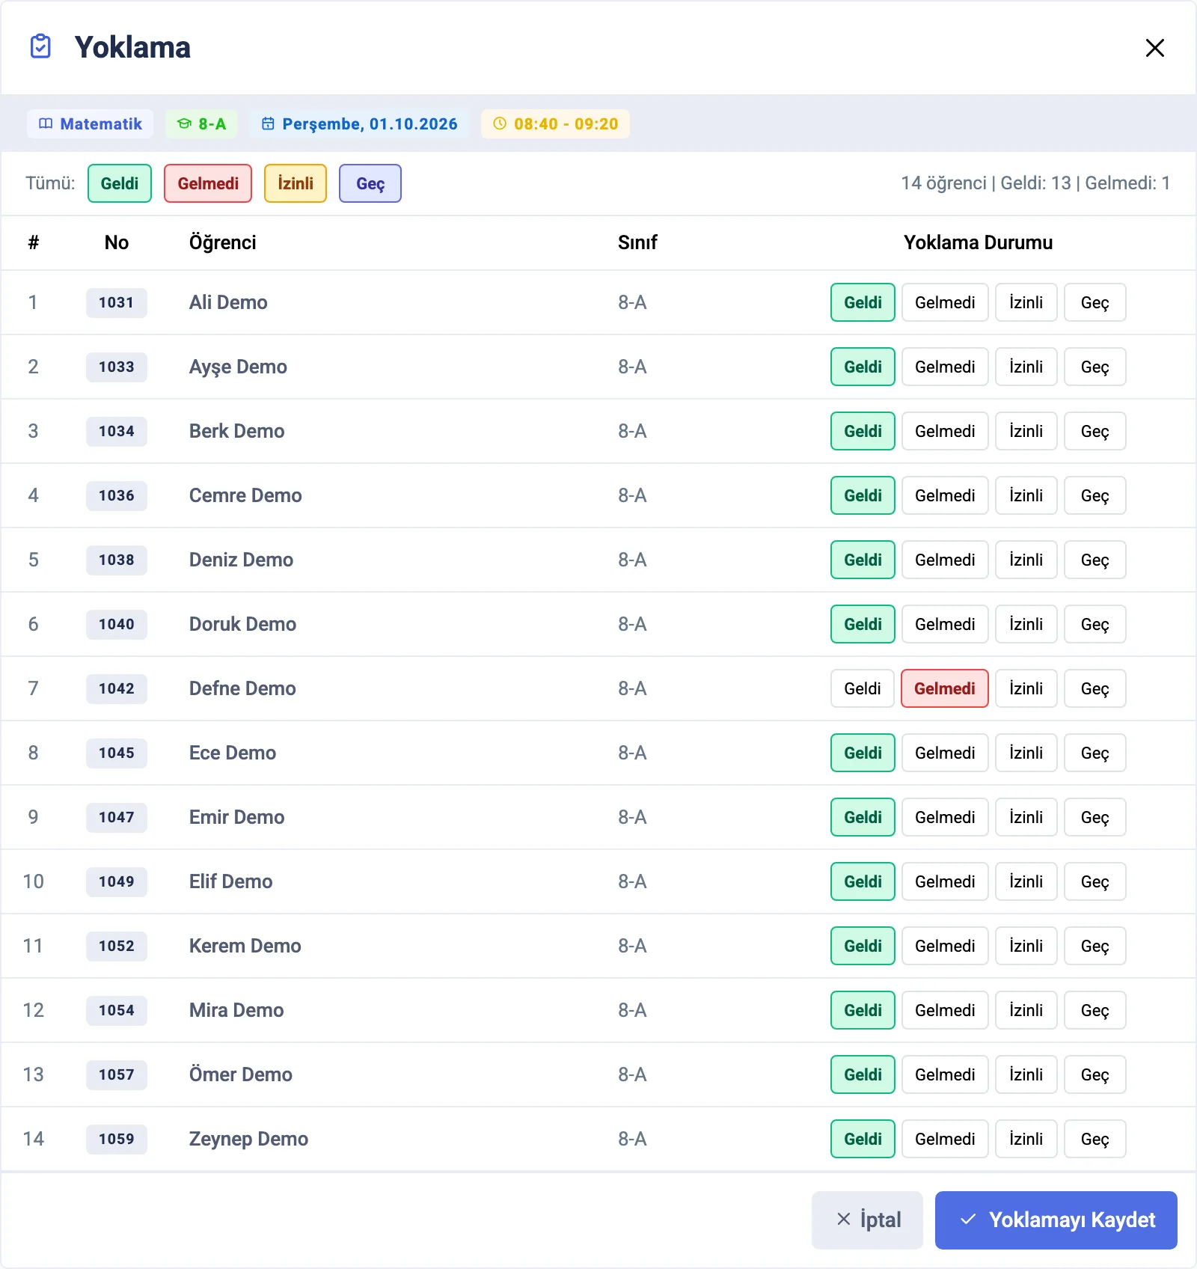The image size is (1197, 1269).
Task: Click the clock icon before 08:40 - 09:20
Action: pos(500,123)
